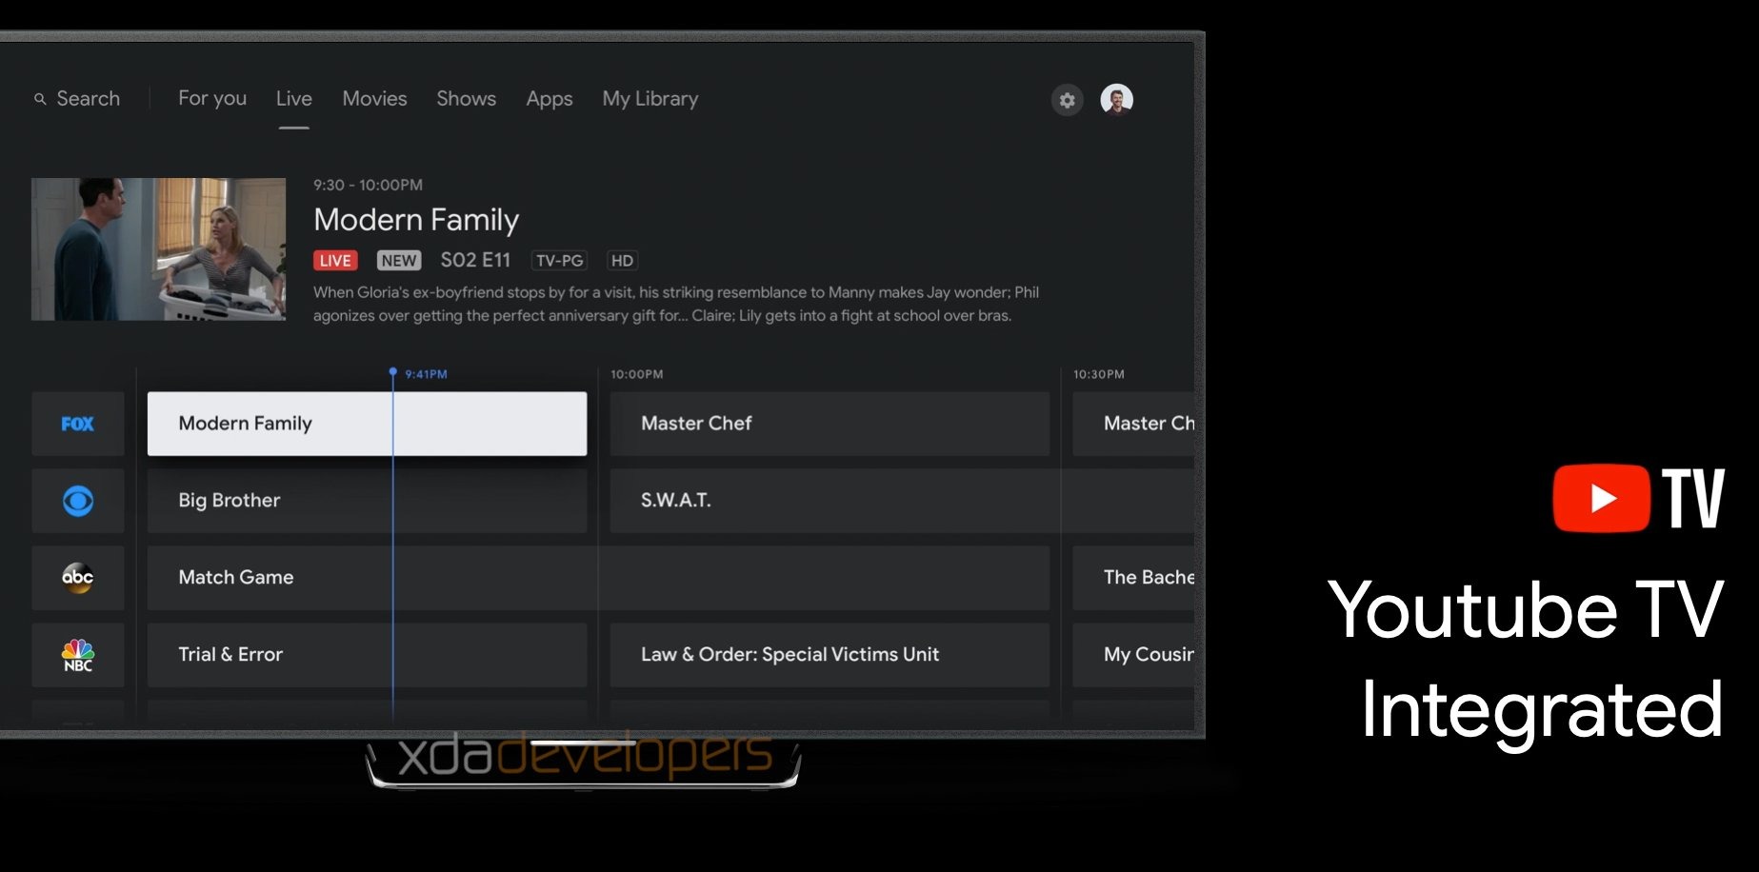Select the NBC channel logo
This screenshot has height=872, width=1759.
(x=78, y=654)
